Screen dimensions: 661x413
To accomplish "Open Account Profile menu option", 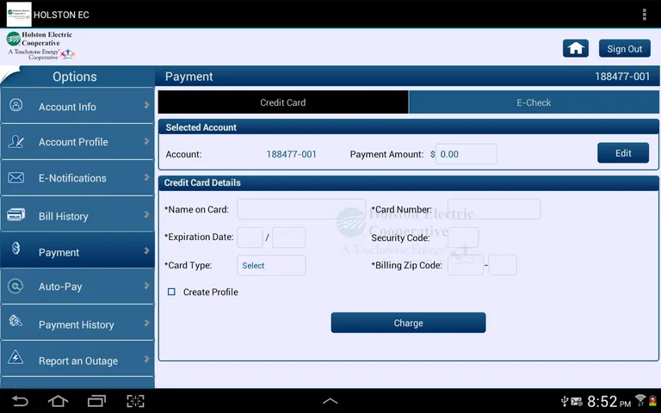I will [77, 142].
